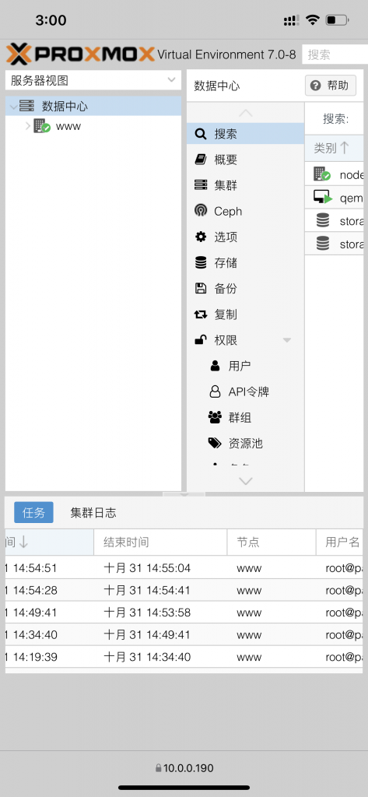368x797 pixels.
Task: Click the top 搜索 search field
Action: [335, 54]
